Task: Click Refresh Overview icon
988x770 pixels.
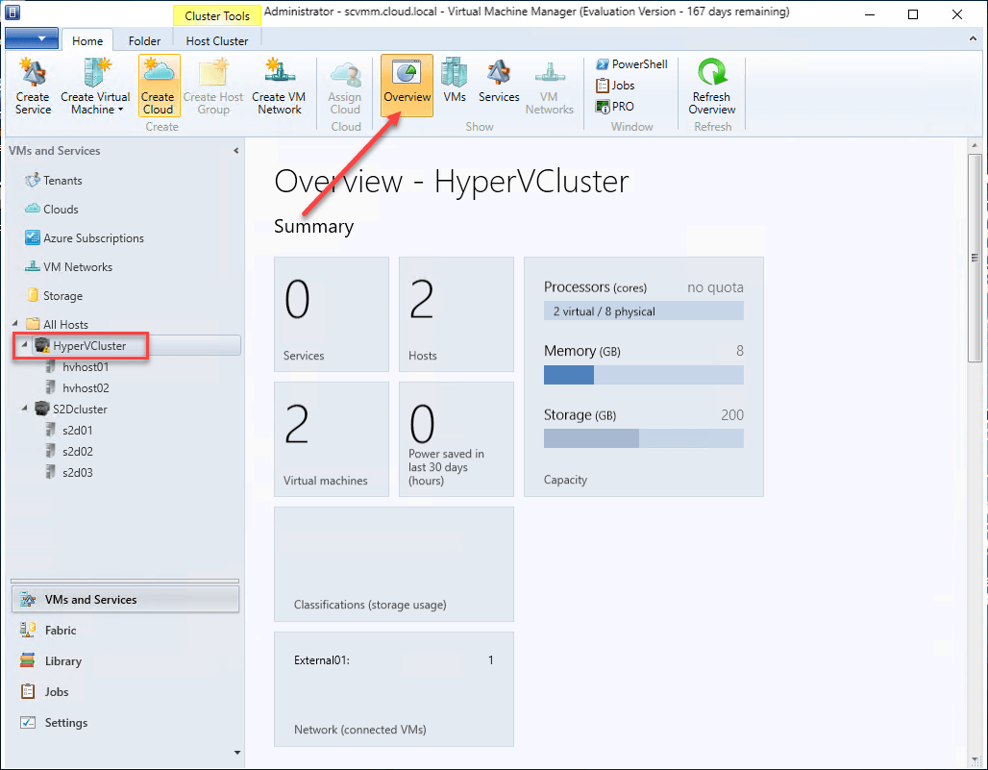Action: (712, 86)
